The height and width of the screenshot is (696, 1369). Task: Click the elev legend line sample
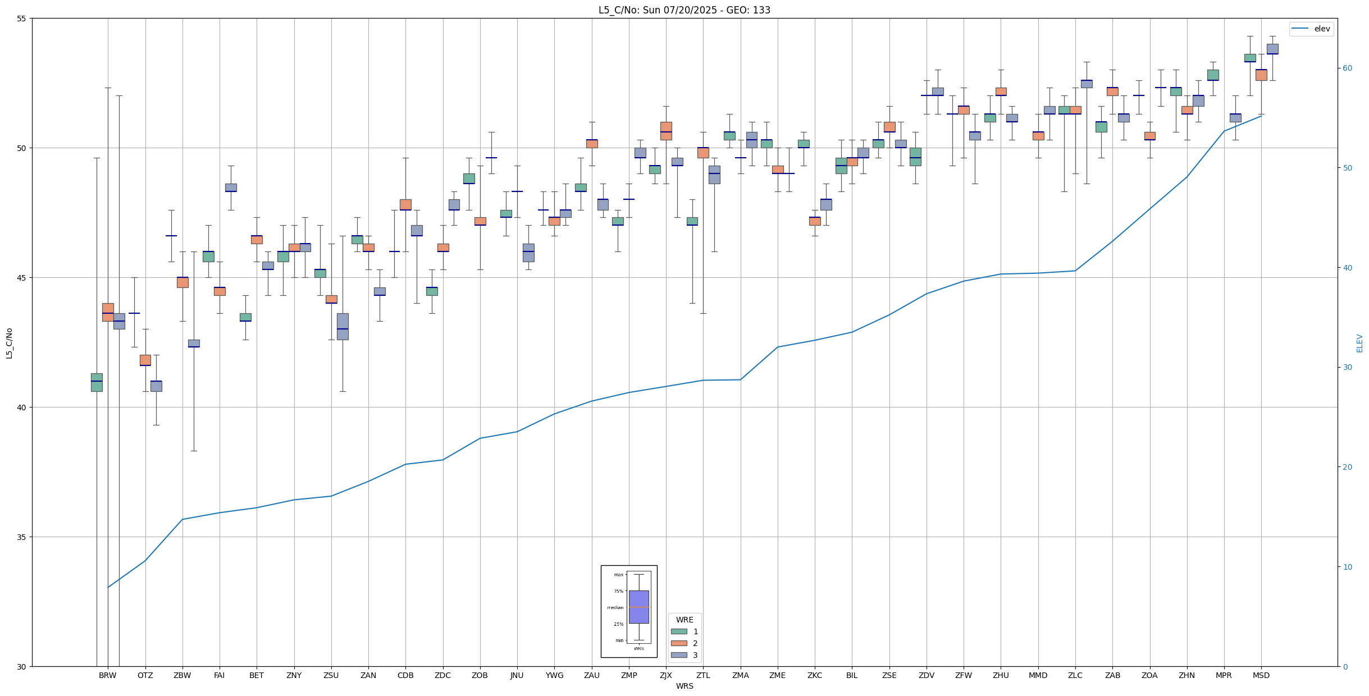coord(1300,29)
